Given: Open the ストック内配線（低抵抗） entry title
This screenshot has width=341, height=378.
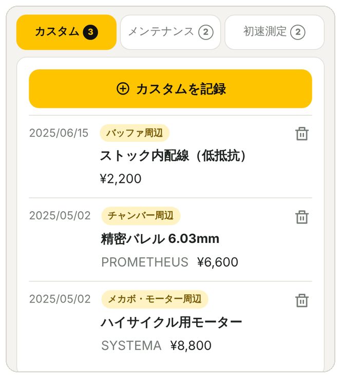Looking at the screenshot, I should [173, 156].
